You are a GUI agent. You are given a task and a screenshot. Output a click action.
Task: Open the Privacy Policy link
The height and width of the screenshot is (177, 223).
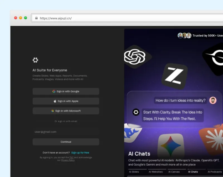click(x=68, y=160)
